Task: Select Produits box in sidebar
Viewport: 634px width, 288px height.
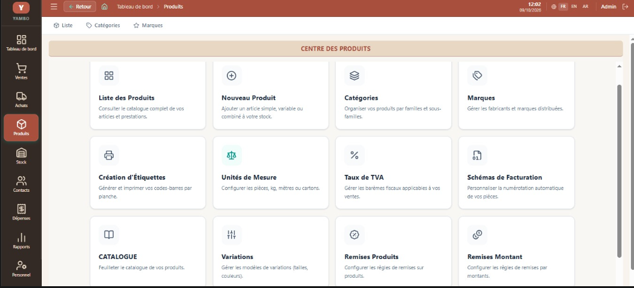Action: [21, 128]
